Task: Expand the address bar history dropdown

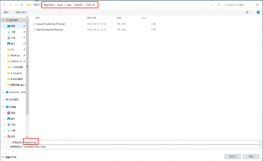Action: click(213, 5)
